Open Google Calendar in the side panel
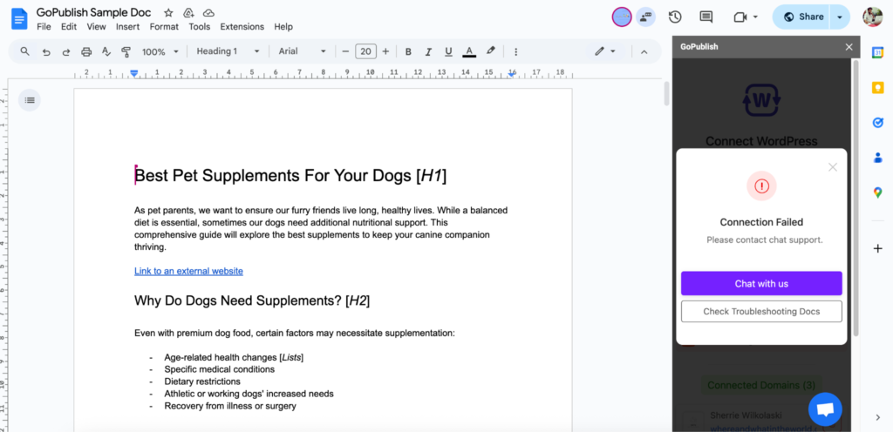Image resolution: width=893 pixels, height=432 pixels. [x=877, y=52]
